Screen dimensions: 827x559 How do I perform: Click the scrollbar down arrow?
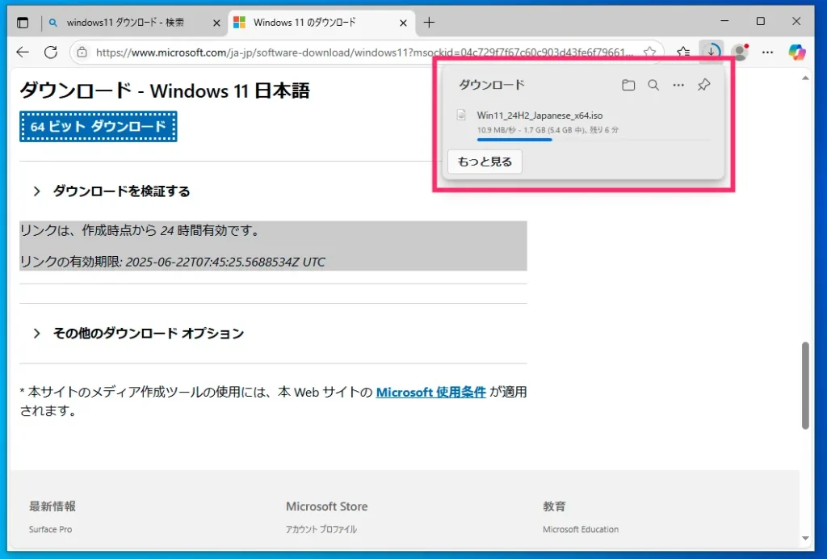pos(805,538)
